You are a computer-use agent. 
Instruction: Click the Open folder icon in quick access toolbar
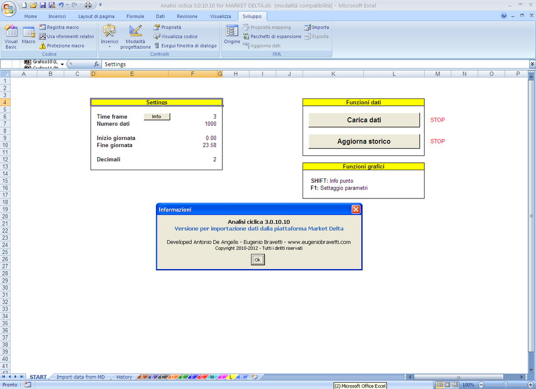(x=33, y=5)
